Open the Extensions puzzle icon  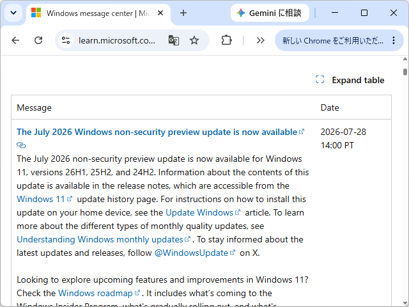tap(226, 40)
